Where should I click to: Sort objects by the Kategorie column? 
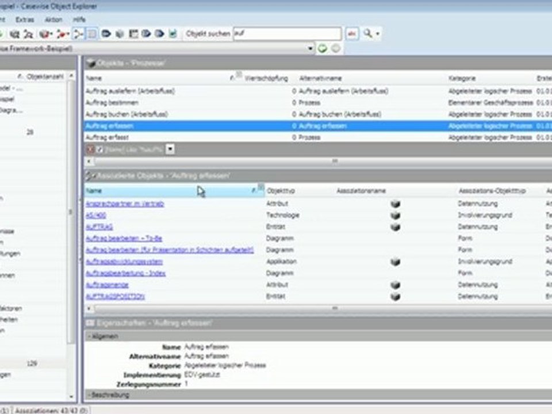tap(462, 78)
